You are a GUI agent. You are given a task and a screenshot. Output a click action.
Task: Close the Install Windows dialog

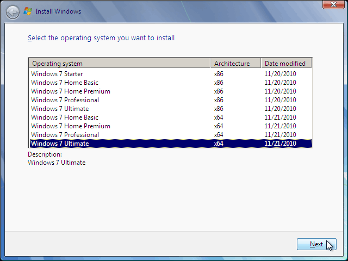333,4
